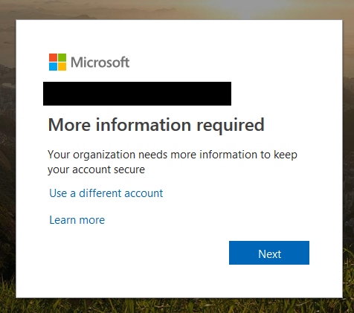Select the More information required heading
This screenshot has height=313, width=354.
156,125
